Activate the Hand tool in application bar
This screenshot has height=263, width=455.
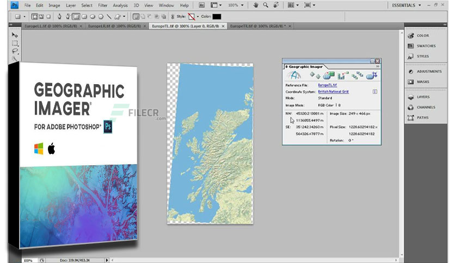point(256,5)
